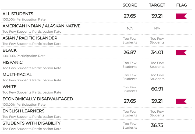Select the STUDENTS WITH DISABILITY label
The width and height of the screenshot is (195, 134).
tap(31, 123)
